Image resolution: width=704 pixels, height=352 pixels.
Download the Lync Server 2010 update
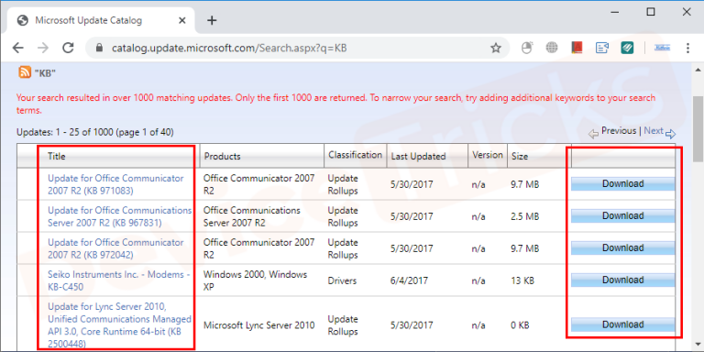(622, 324)
